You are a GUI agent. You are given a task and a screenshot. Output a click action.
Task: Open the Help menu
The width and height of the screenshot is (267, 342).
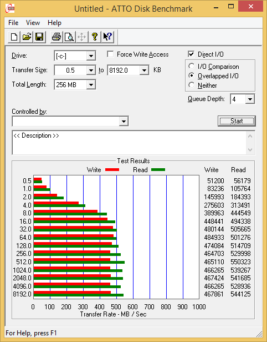[54, 23]
